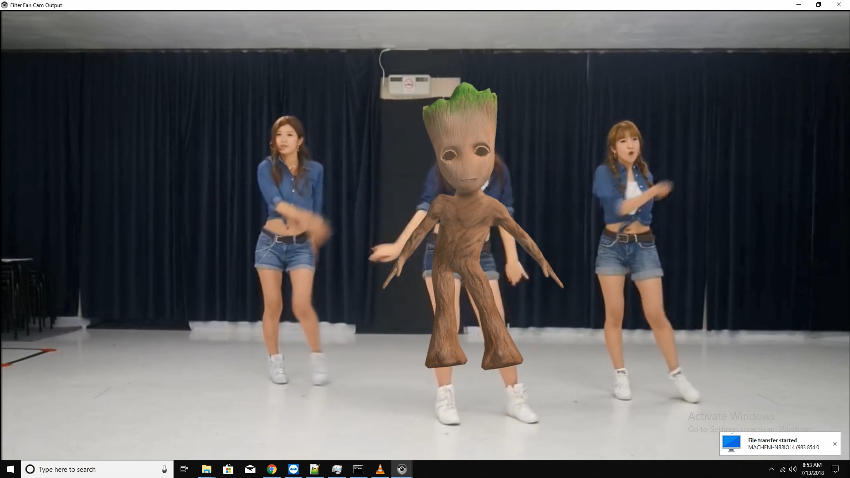The image size is (850, 478).
Task: Open the Wi-Fi network flyout
Action: click(x=782, y=469)
